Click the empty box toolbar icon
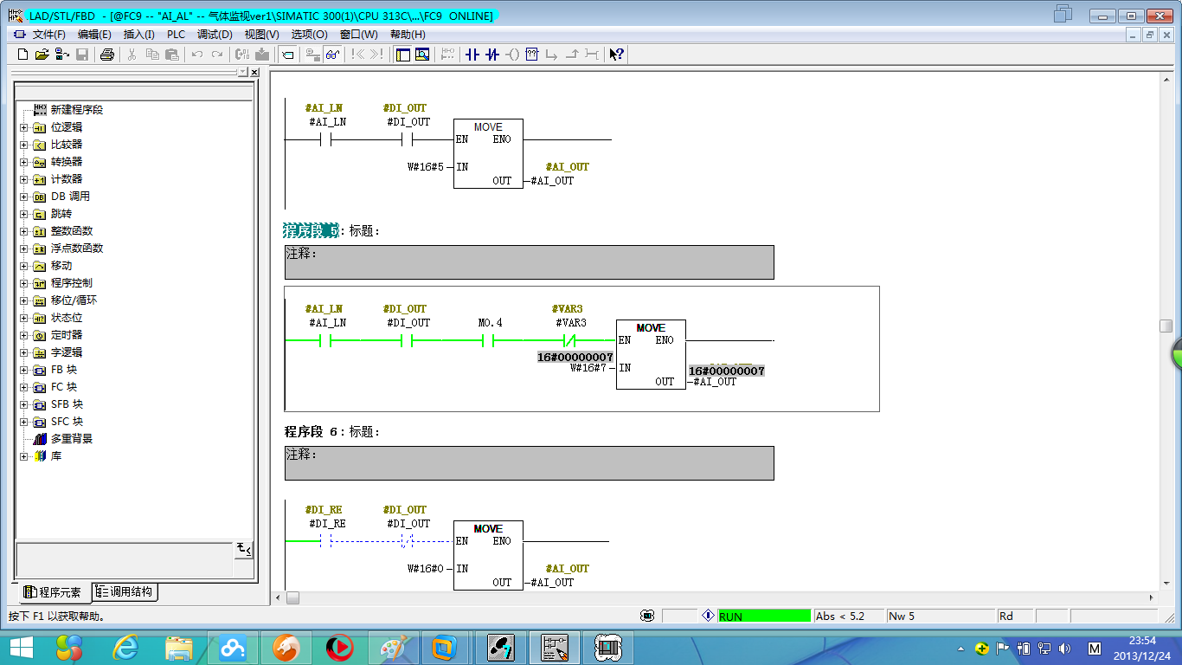Screen dimensions: 1182x665 click(x=532, y=55)
